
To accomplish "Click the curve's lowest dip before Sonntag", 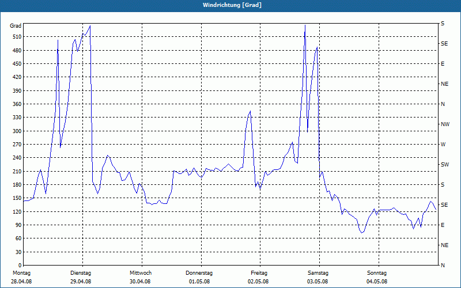I will (362, 233).
